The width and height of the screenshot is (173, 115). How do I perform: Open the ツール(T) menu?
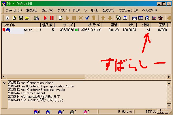pos(91,10)
